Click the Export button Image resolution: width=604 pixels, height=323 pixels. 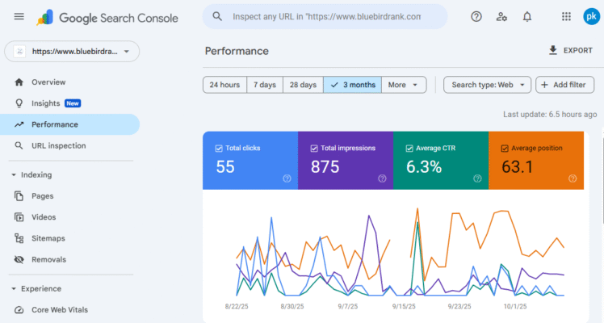pyautogui.click(x=570, y=50)
